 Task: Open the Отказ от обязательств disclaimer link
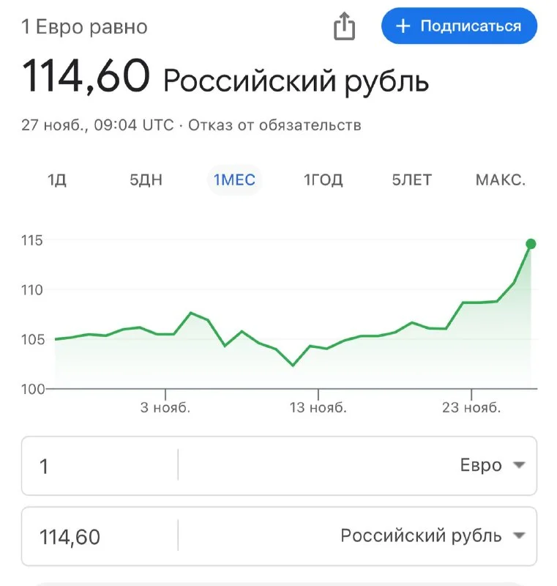274,125
